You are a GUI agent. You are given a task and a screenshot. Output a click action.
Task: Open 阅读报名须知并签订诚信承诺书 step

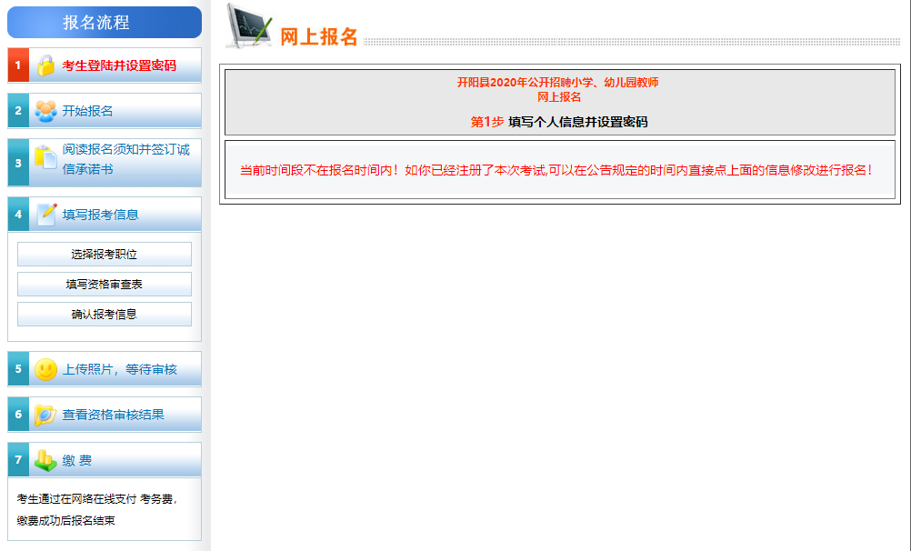(x=125, y=159)
